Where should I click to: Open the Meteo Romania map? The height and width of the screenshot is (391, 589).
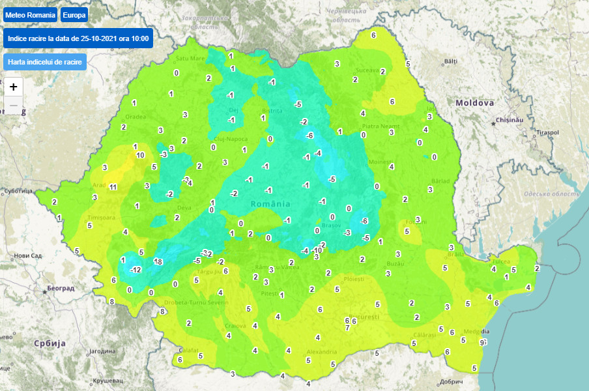click(30, 14)
